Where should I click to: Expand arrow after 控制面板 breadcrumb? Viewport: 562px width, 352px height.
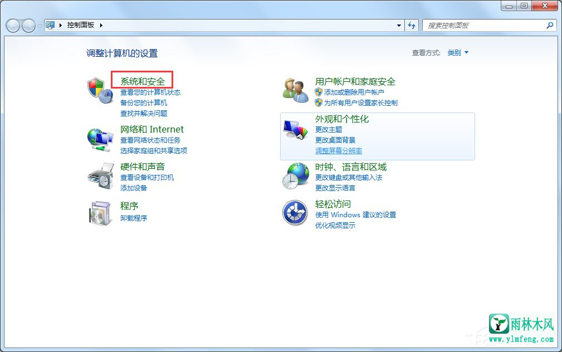(101, 25)
